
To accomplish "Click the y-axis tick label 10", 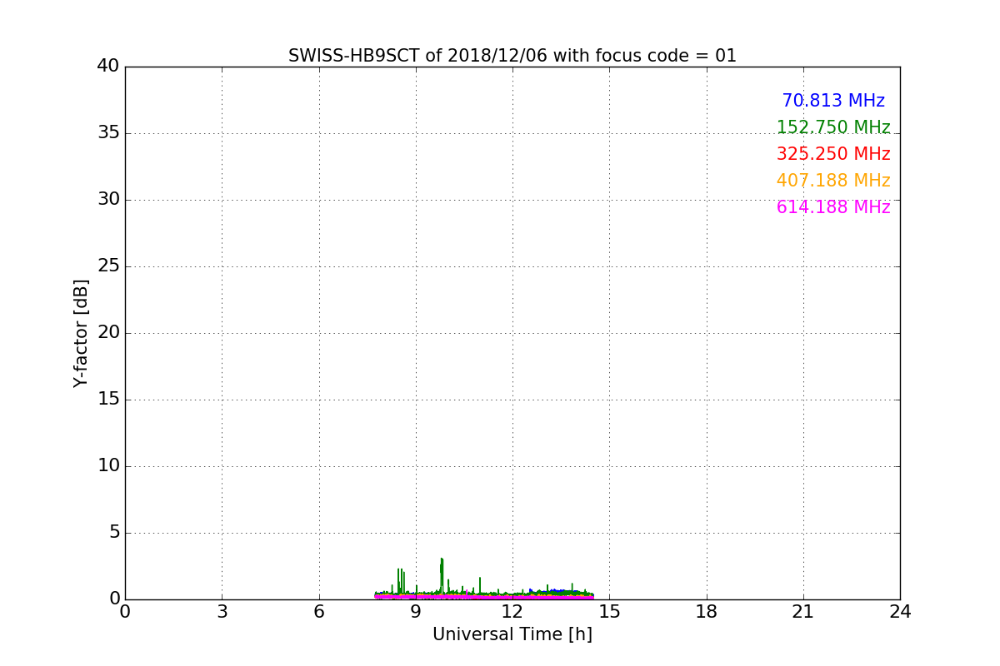I will click(108, 466).
